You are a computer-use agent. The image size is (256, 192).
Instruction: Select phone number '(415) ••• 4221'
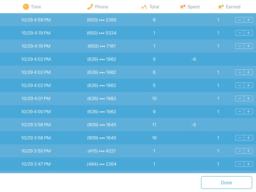(102, 151)
